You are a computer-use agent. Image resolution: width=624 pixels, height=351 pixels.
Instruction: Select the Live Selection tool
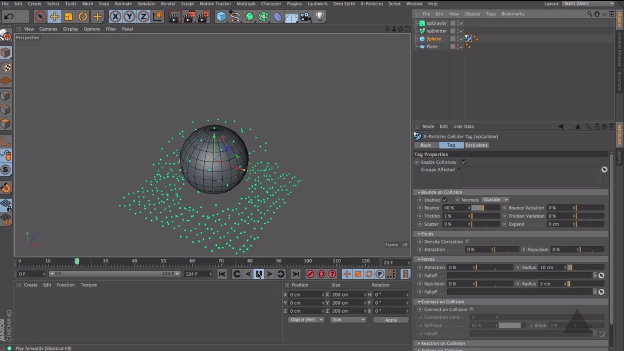pos(40,17)
